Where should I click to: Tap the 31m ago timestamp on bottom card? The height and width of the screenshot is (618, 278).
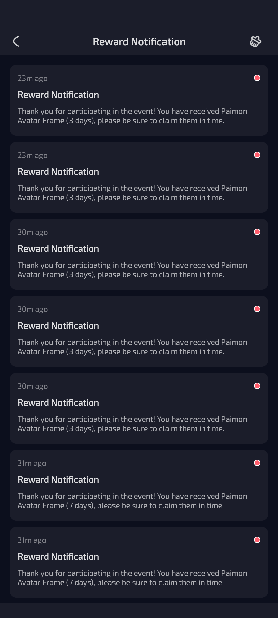click(x=32, y=540)
